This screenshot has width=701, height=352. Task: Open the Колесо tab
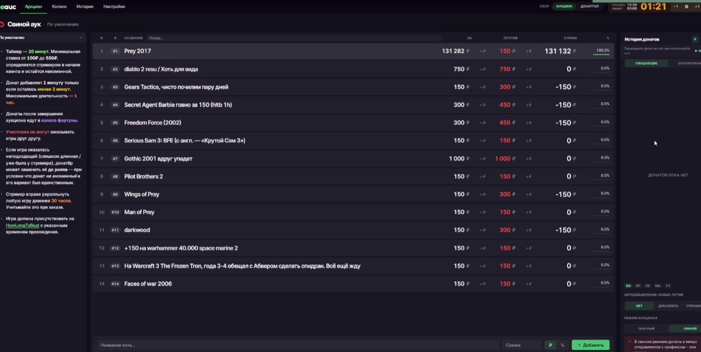[x=59, y=6]
